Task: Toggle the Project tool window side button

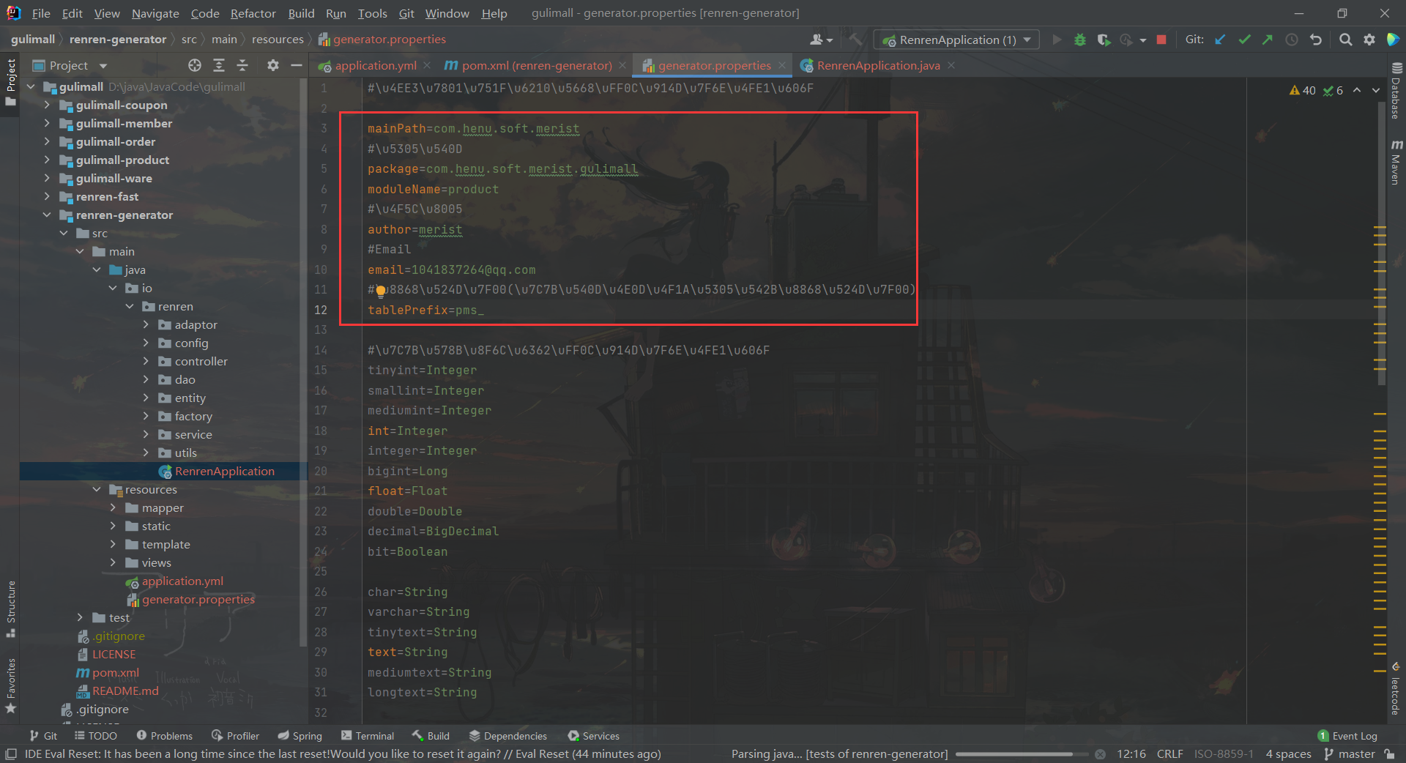Action: [11, 82]
